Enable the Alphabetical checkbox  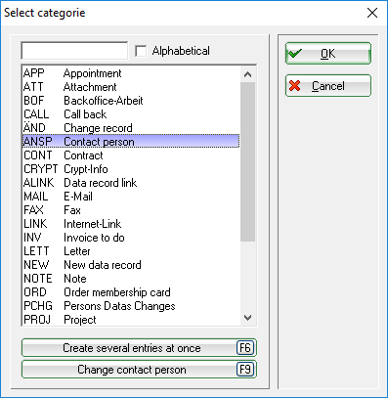[141, 51]
